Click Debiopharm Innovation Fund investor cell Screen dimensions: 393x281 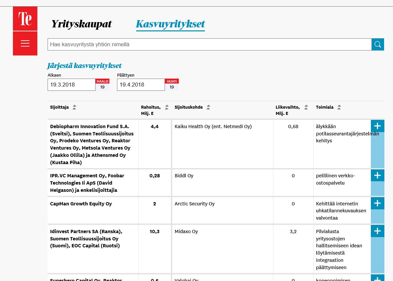tap(93, 144)
